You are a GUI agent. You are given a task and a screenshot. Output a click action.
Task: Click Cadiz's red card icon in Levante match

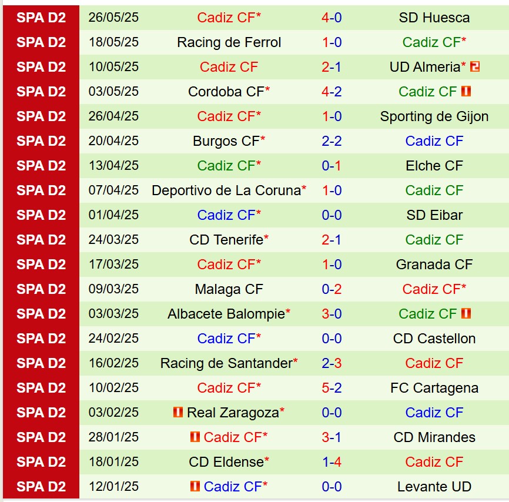point(195,487)
